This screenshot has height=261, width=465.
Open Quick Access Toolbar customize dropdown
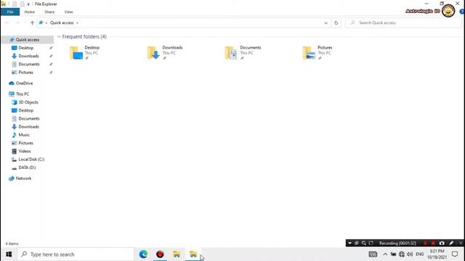coord(28,4)
